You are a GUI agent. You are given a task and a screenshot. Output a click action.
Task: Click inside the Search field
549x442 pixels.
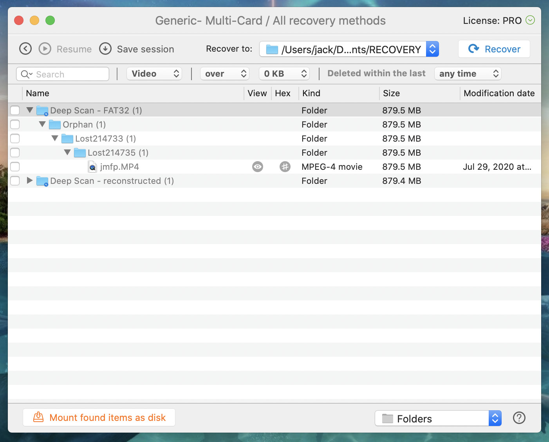tap(63, 74)
